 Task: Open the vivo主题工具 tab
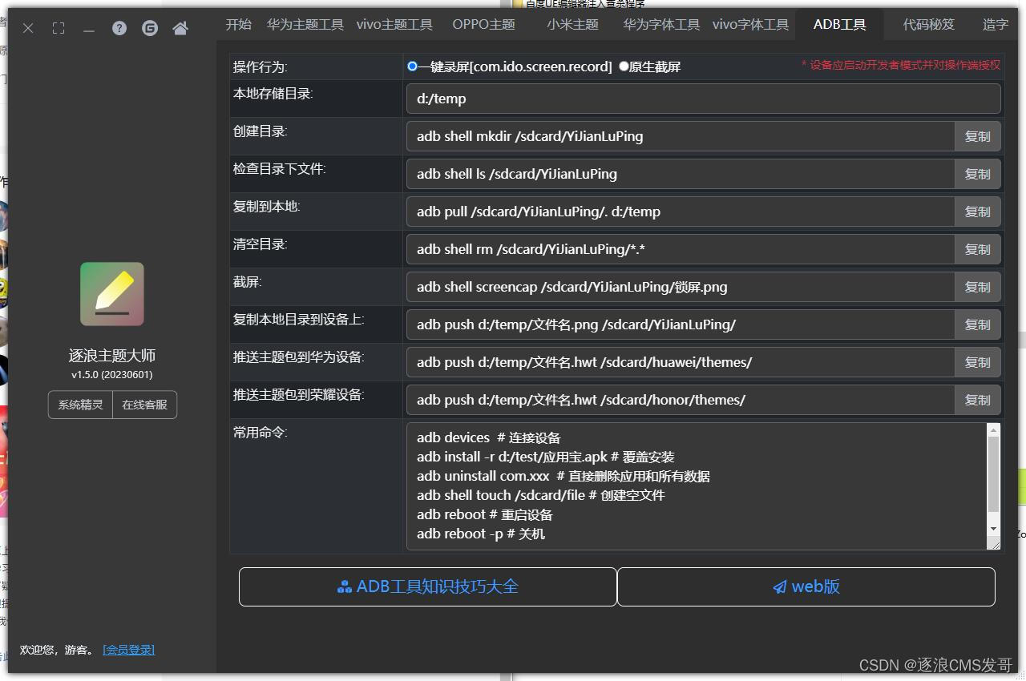tap(394, 24)
